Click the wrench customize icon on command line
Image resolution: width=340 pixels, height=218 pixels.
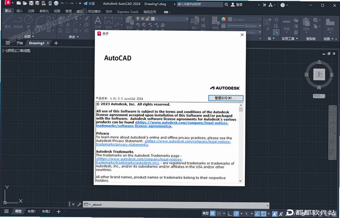(79, 204)
